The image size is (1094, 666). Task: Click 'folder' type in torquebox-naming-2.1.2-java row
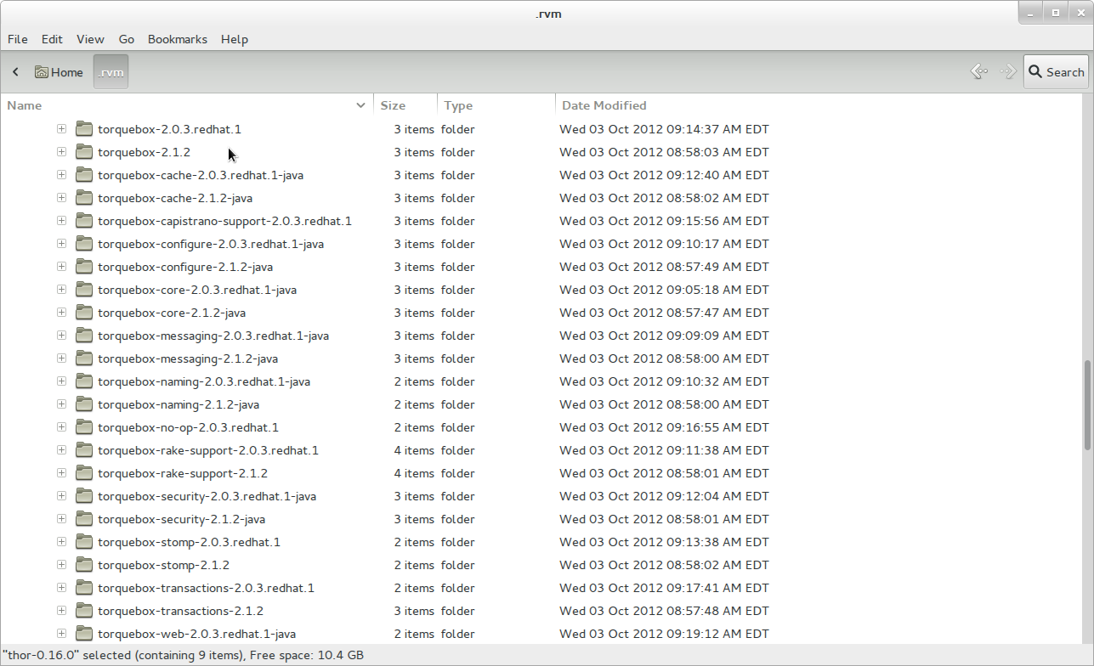pyautogui.click(x=458, y=404)
